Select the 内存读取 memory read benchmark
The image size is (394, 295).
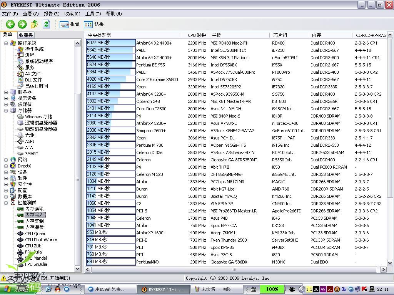tap(34, 209)
